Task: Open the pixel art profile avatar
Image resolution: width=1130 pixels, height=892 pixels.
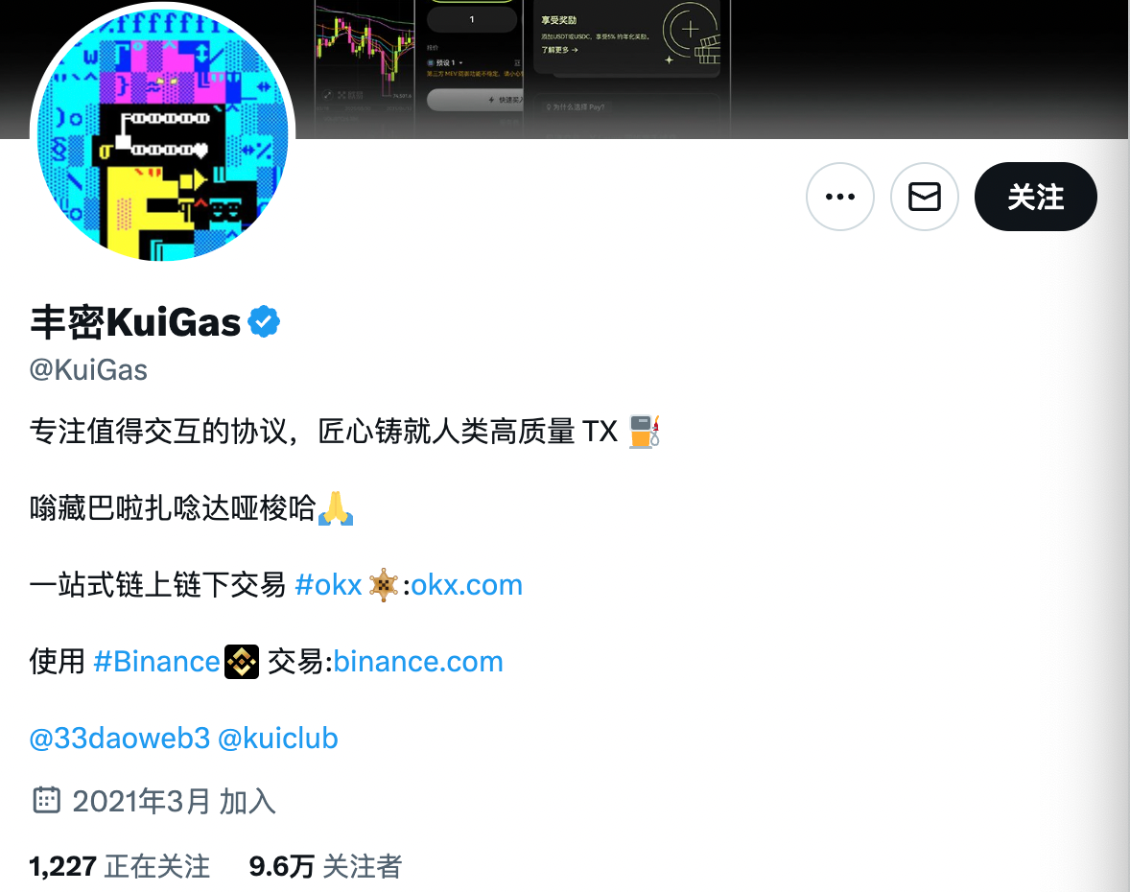Action: point(162,133)
